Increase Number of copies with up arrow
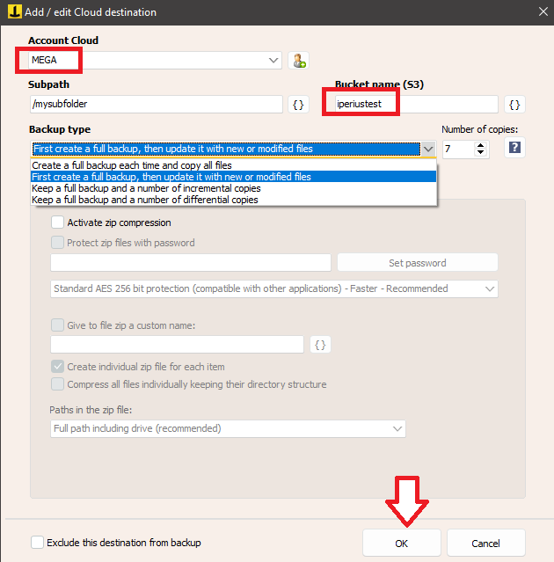554x562 pixels. click(x=481, y=145)
